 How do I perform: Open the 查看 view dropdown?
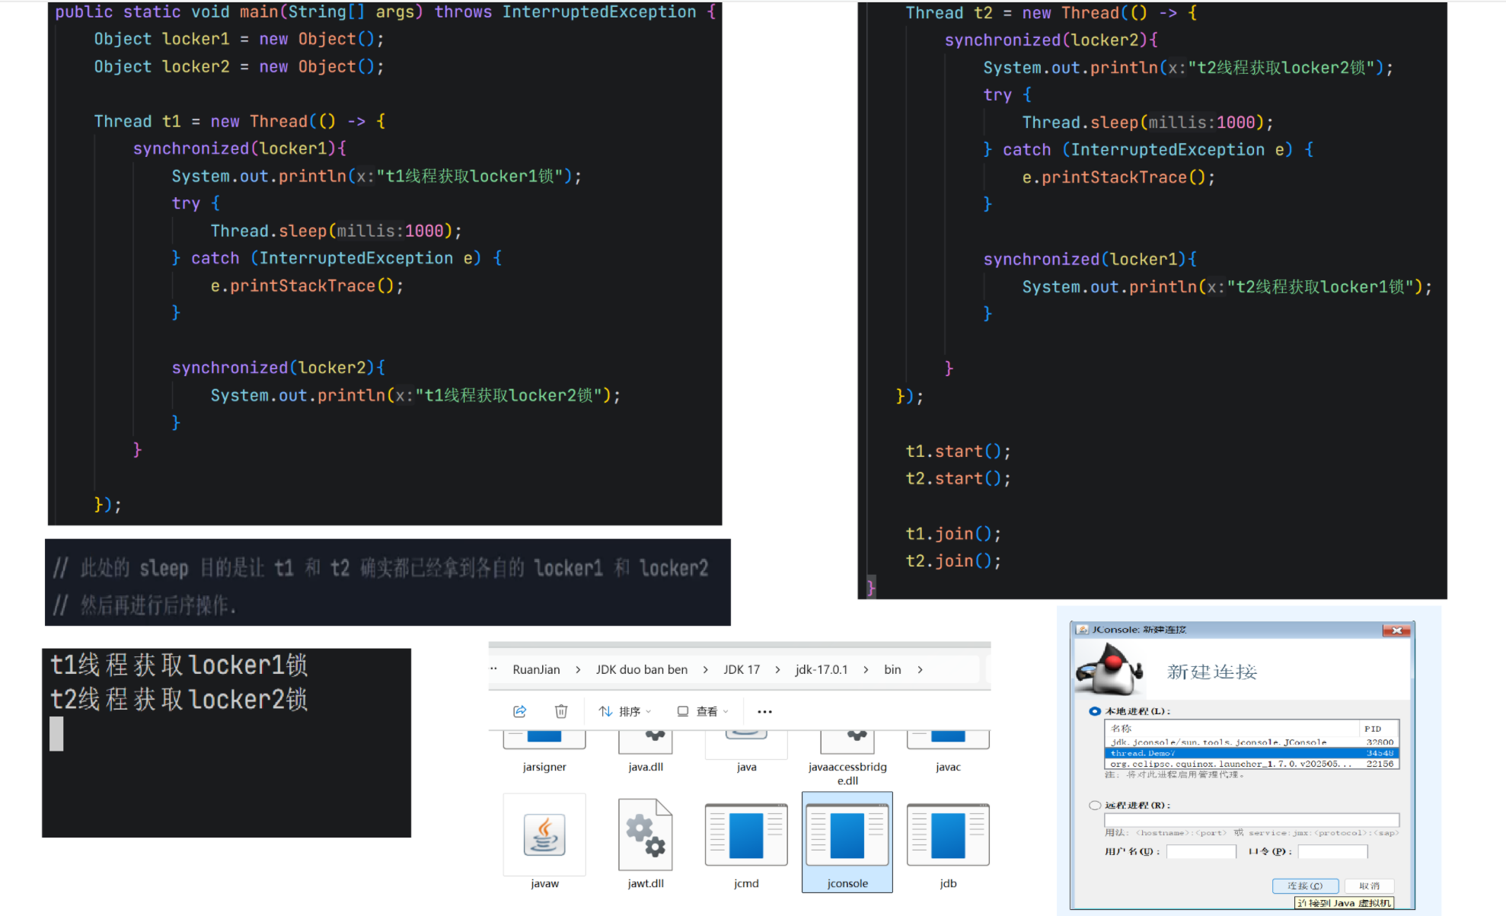(x=703, y=711)
